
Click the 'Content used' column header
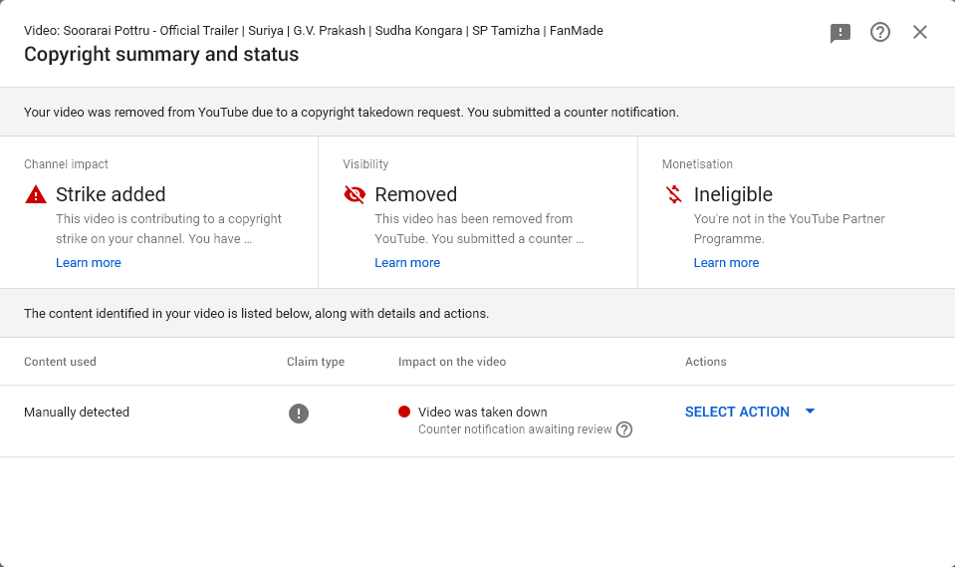60,362
